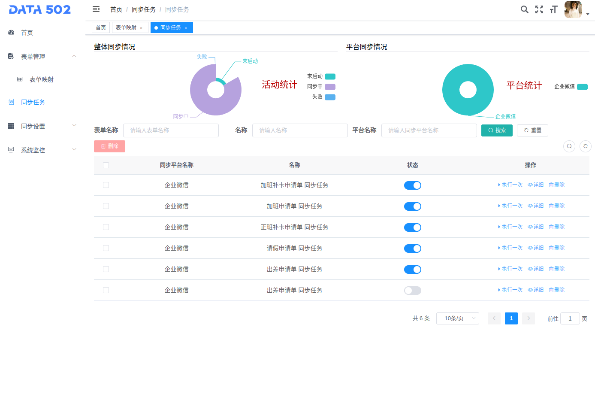This screenshot has height=409, width=595.
Task: Collapse sidebar with hamburger icon
Action: click(x=96, y=9)
